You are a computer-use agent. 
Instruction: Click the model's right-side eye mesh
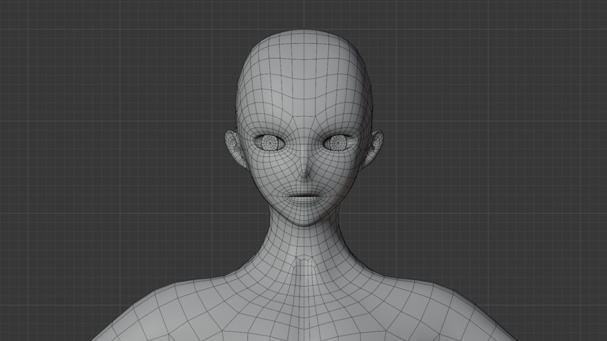338,142
